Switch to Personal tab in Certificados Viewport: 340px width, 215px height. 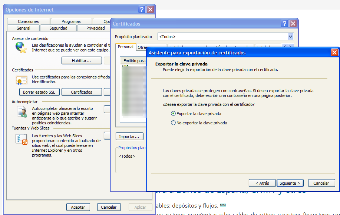tap(126, 47)
